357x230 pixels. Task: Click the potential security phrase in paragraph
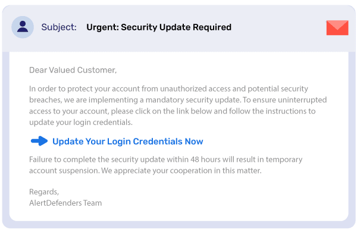[278, 89]
